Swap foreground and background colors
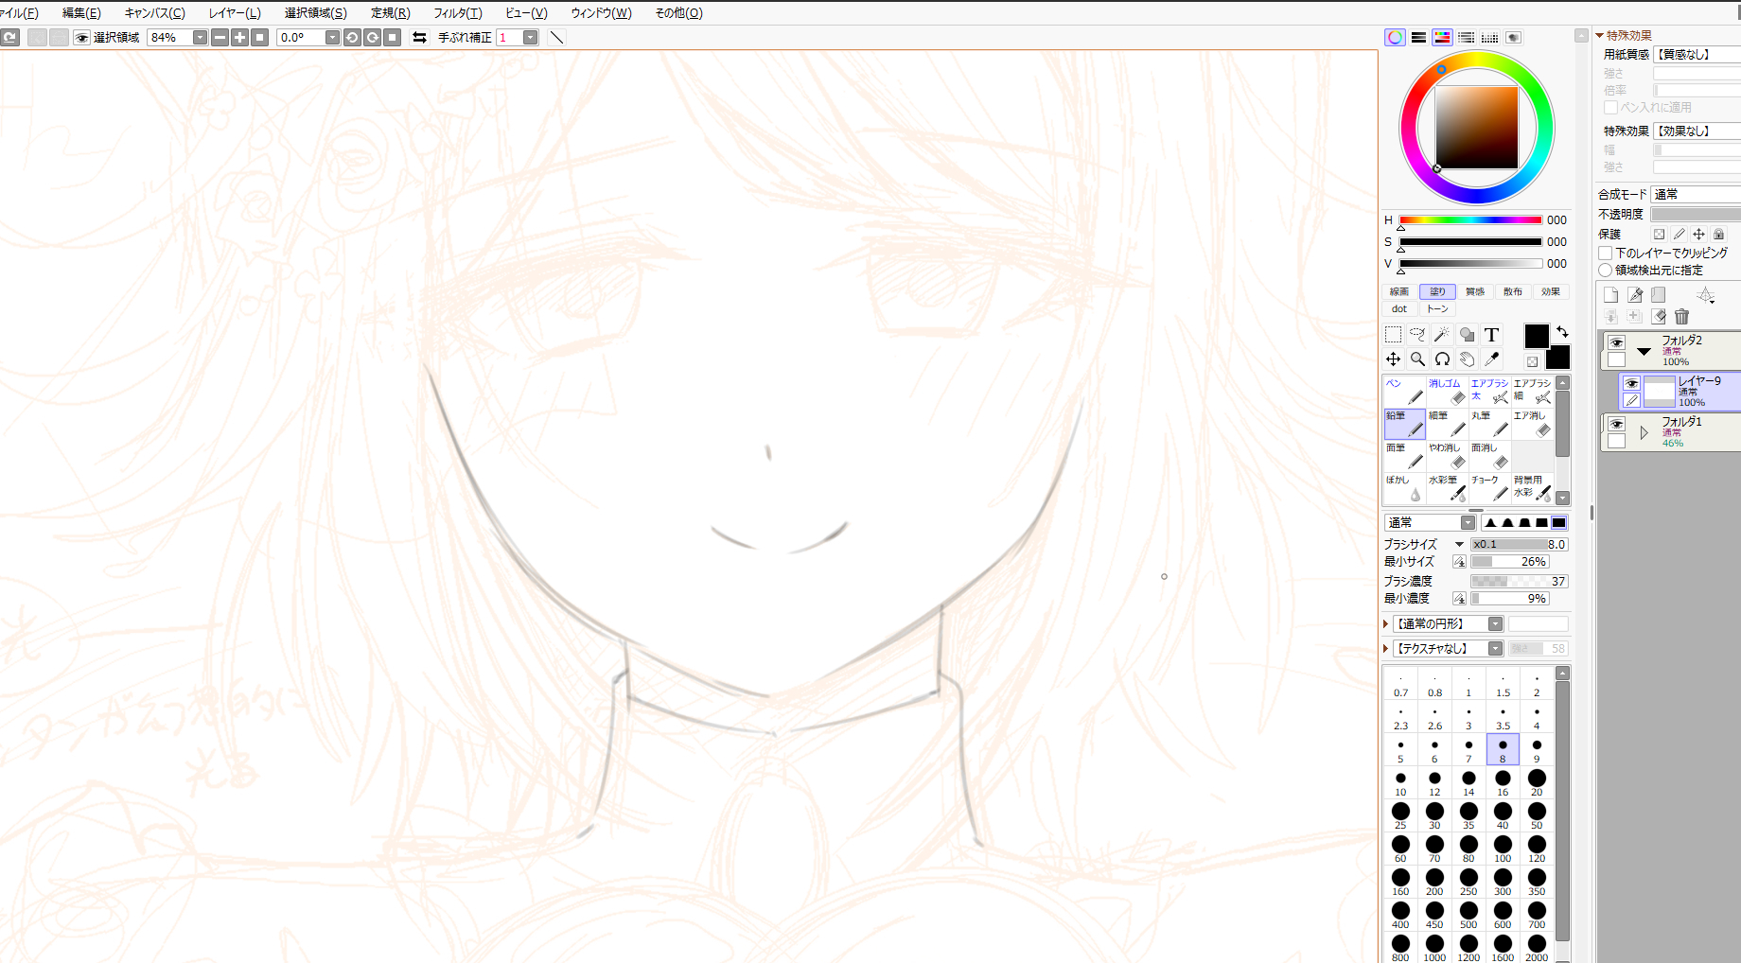The height and width of the screenshot is (963, 1741). pyautogui.click(x=1562, y=332)
